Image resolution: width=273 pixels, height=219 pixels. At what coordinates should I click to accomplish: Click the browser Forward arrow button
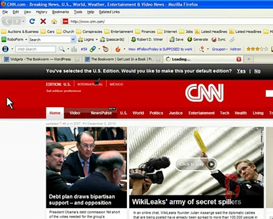[17, 21]
